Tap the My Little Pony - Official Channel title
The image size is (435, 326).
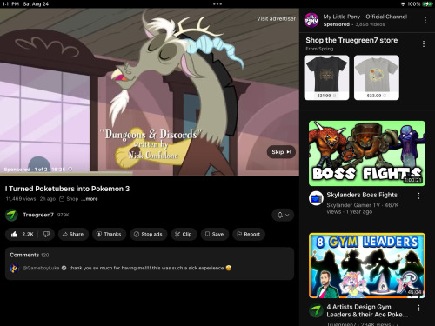tap(365, 17)
